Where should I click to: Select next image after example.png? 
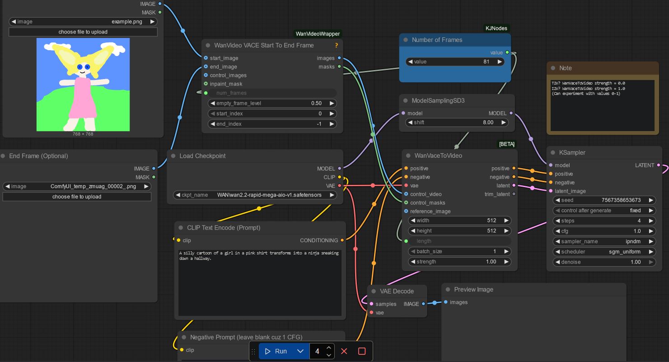tap(152, 22)
